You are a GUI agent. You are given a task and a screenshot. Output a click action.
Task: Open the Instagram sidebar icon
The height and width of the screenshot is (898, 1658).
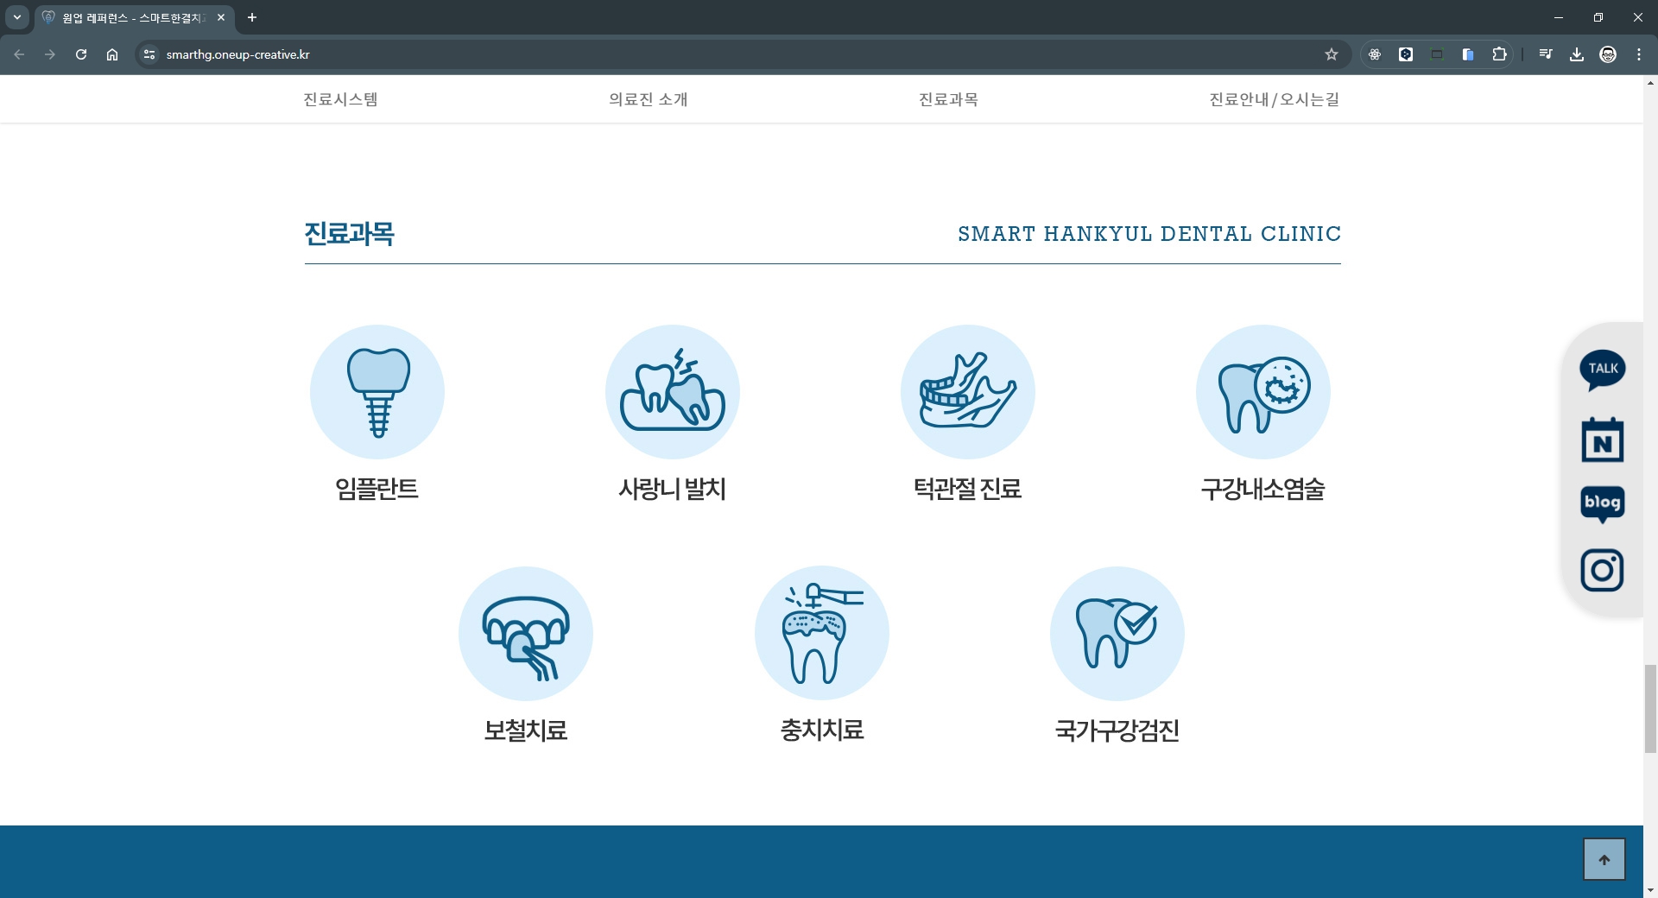click(1603, 571)
